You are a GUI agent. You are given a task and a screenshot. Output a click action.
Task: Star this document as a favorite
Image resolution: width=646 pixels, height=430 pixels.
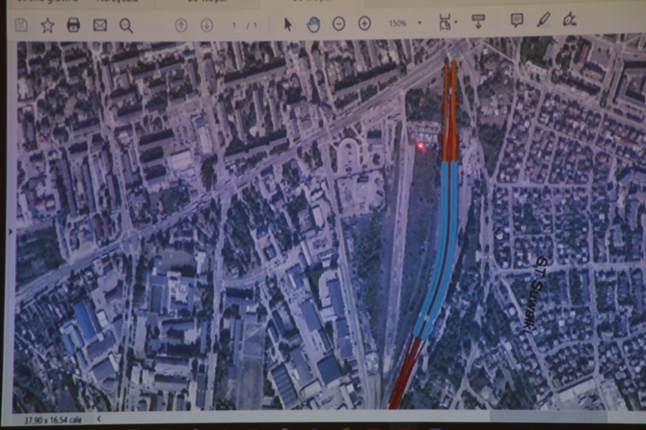click(x=48, y=25)
